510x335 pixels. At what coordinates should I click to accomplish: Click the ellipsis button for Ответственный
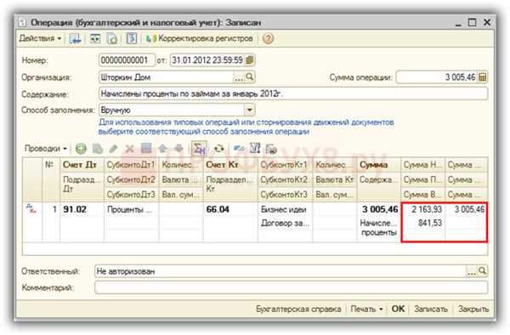click(472, 271)
